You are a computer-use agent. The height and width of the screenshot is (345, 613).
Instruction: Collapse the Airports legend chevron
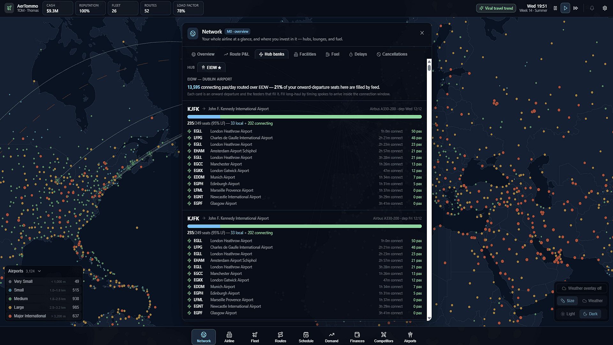[x=39, y=271]
